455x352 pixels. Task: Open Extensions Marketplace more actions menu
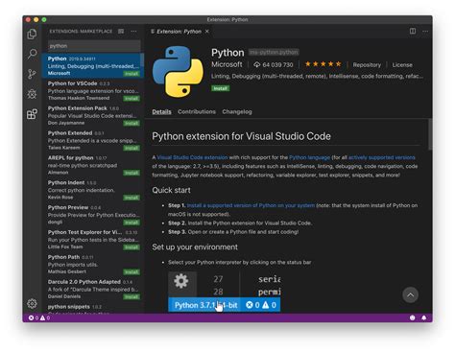coord(133,32)
